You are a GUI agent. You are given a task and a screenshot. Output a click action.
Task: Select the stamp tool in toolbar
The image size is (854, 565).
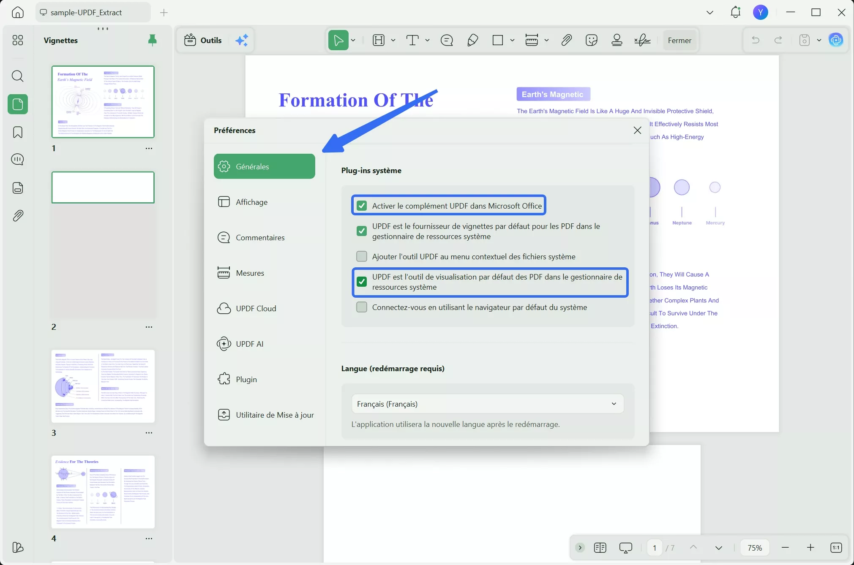coord(617,40)
